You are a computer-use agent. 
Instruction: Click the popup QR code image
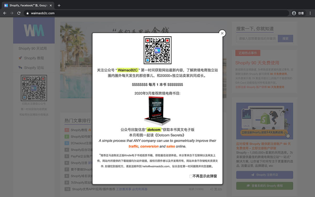click(157, 50)
